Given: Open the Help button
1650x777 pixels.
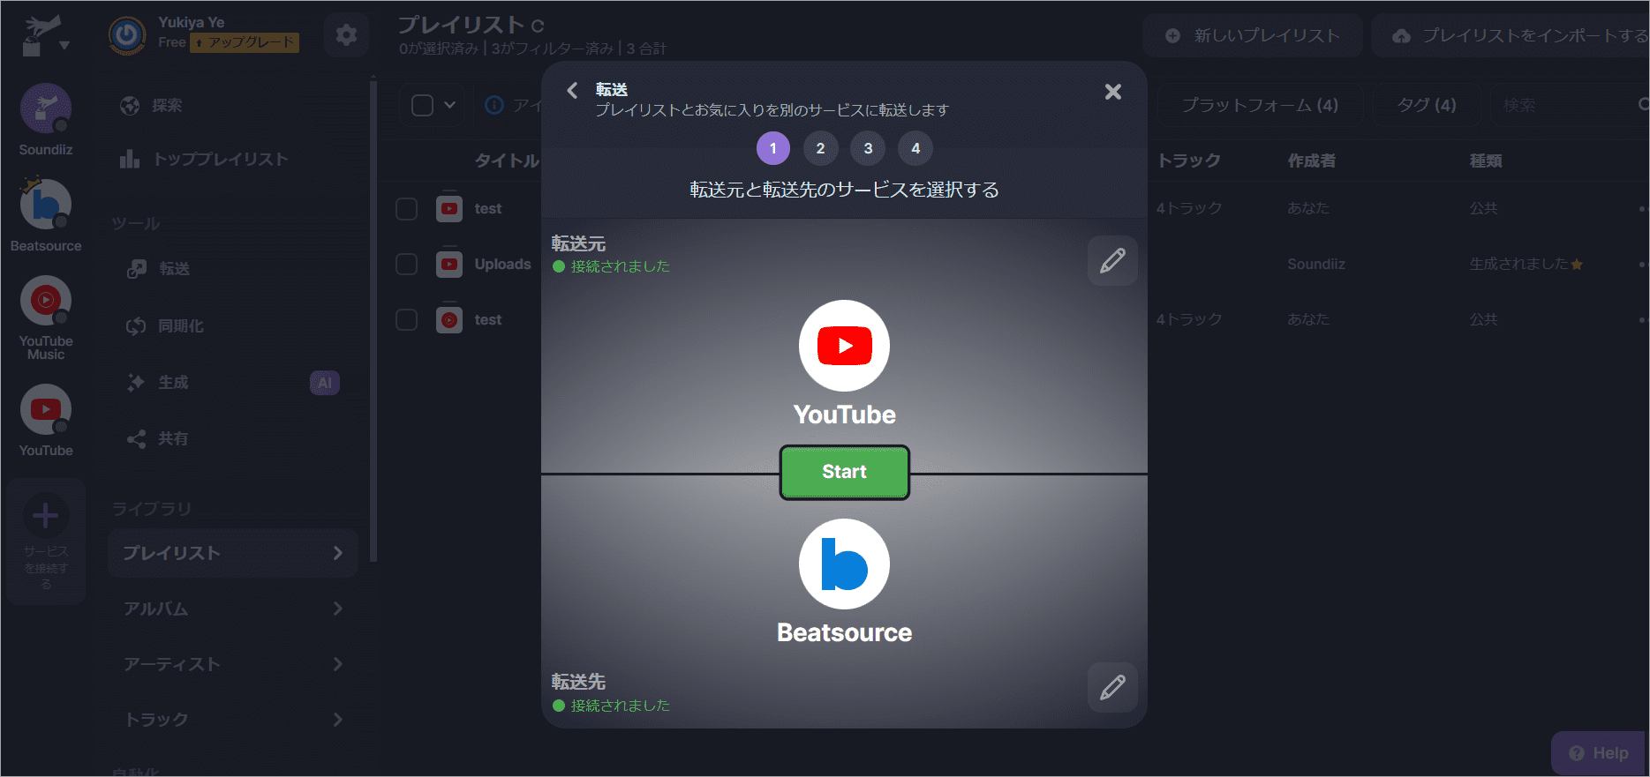Looking at the screenshot, I should pos(1599,753).
